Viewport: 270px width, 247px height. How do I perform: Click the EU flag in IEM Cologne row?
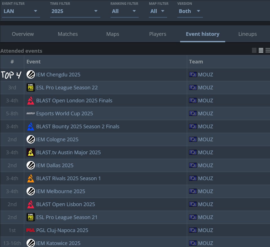(193, 139)
